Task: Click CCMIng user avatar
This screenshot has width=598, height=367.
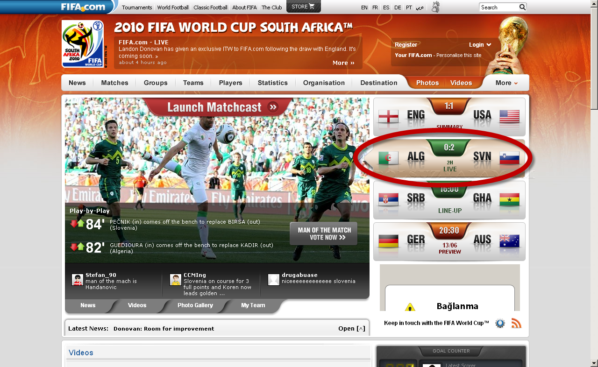Action: (176, 280)
